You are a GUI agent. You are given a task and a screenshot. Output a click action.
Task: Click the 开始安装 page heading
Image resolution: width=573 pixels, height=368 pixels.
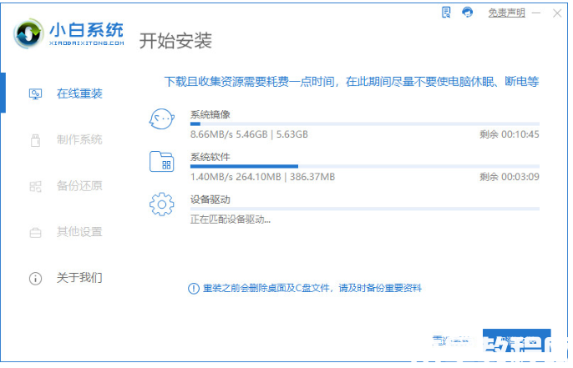click(175, 40)
